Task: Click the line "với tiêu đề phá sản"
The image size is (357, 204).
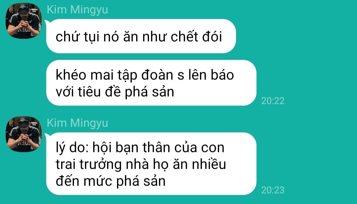Action: click(115, 92)
